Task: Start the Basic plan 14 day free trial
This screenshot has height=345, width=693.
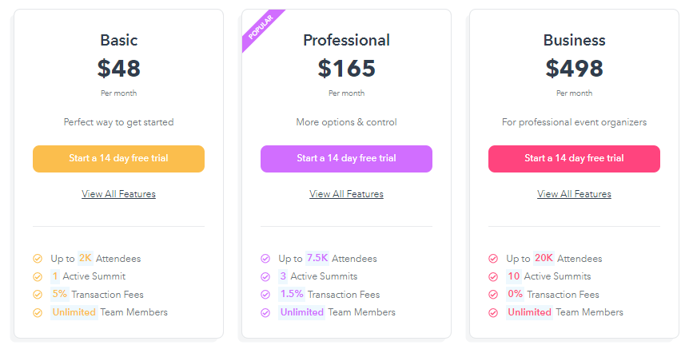Action: tap(118, 159)
